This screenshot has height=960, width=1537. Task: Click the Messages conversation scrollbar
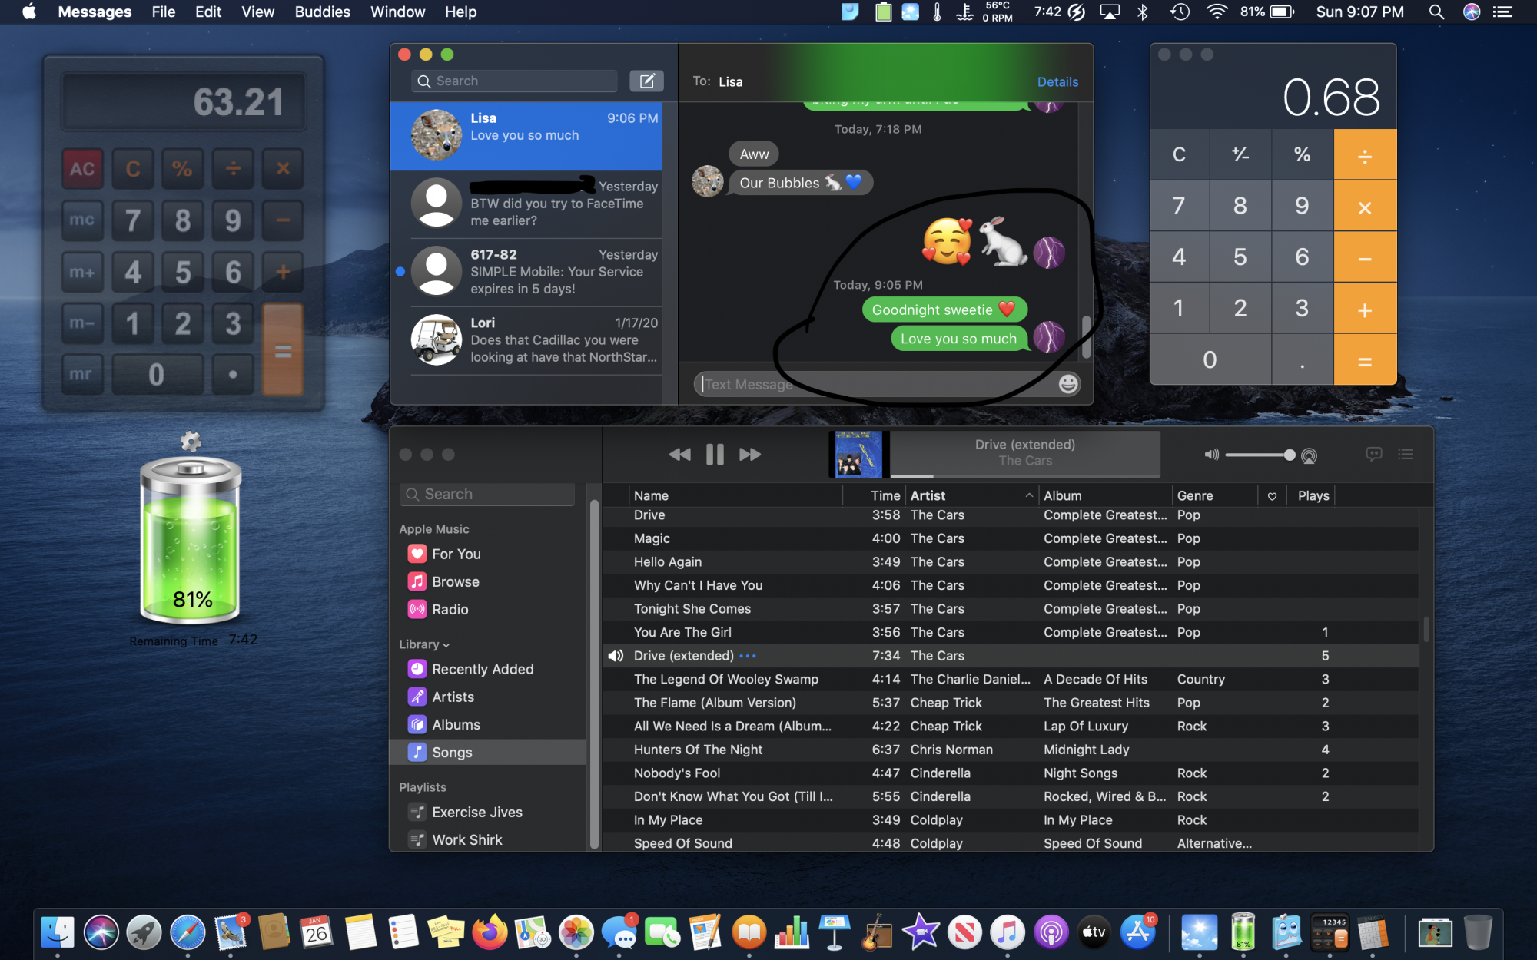1086,337
